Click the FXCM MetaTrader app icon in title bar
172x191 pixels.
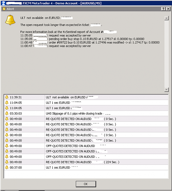point(3,3)
